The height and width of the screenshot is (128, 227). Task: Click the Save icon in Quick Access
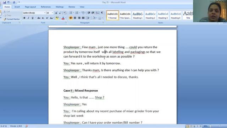pyautogui.click(x=5, y=2)
